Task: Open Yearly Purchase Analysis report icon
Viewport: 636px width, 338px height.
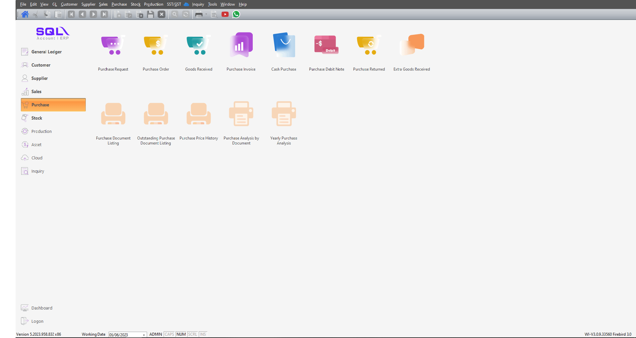Action: pos(284,114)
